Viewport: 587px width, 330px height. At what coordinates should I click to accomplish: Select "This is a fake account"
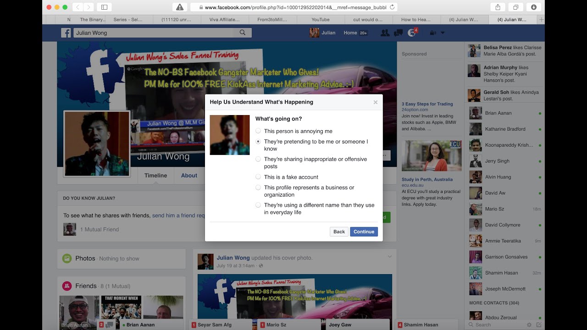(x=258, y=177)
